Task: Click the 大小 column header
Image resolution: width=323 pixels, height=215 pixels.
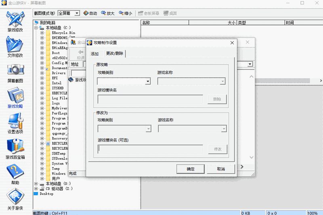Action: (x=213, y=23)
